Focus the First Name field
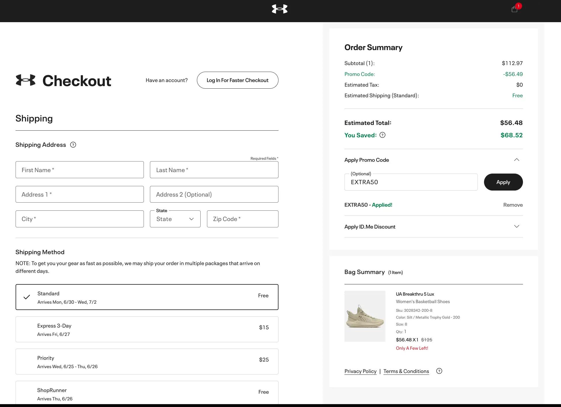The height and width of the screenshot is (407, 561). (x=80, y=170)
